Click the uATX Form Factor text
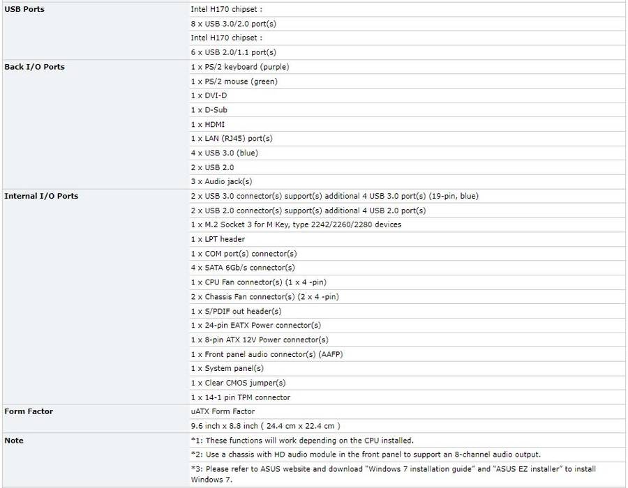This screenshot has height=488, width=628. tap(223, 411)
